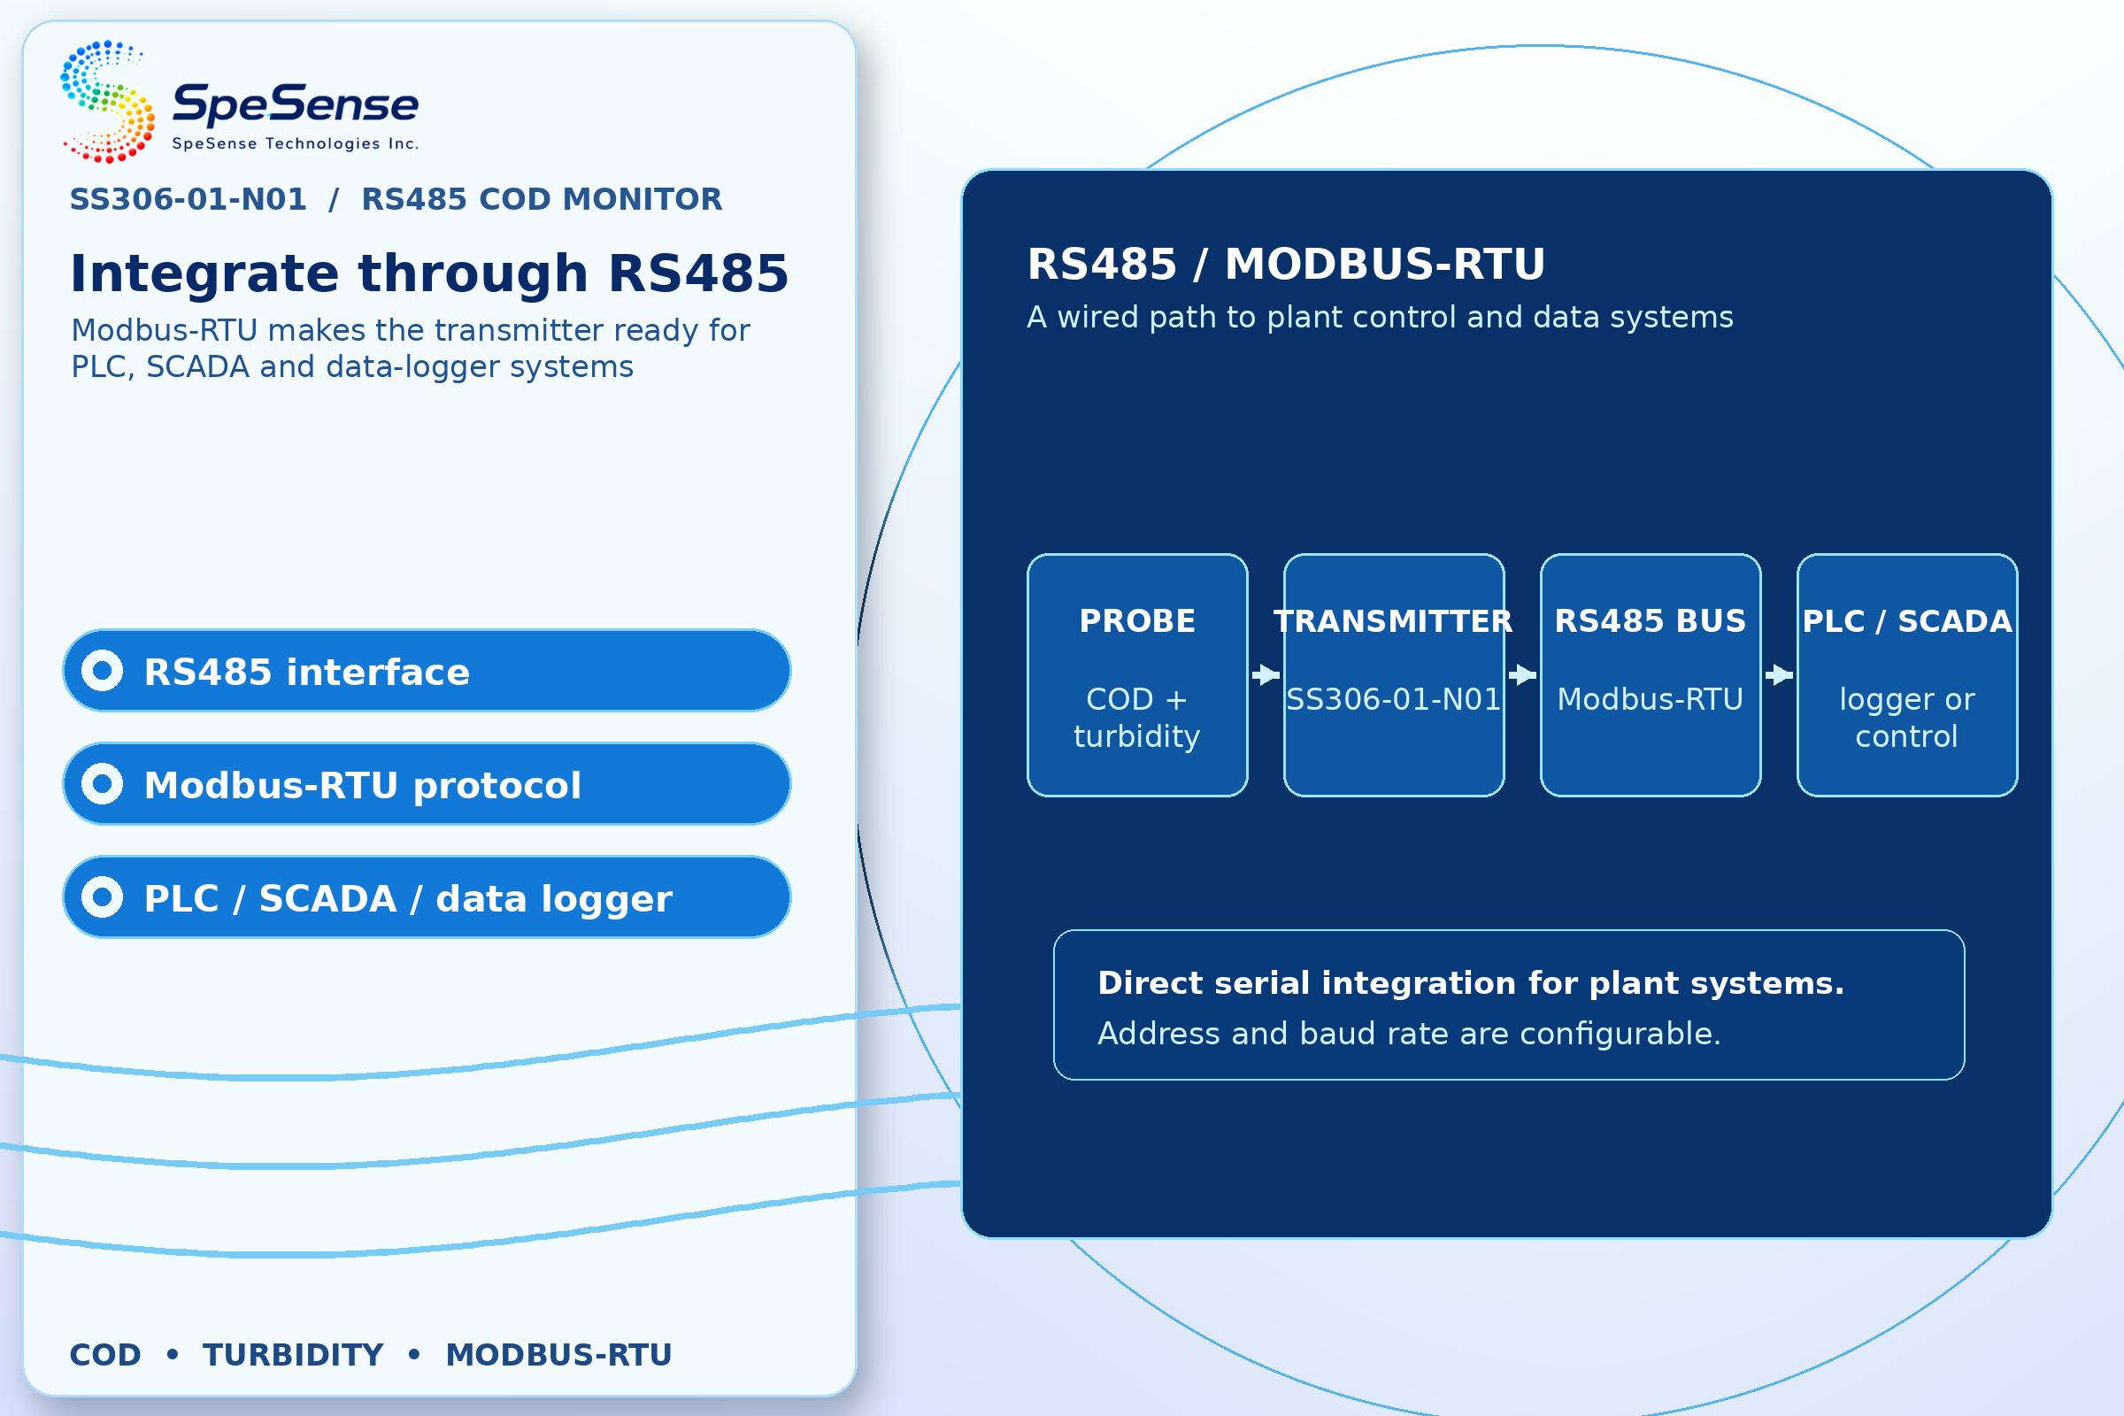The width and height of the screenshot is (2124, 1416).
Task: Click 'Modbus-RTU makes the transmitter ready' paragraph
Action: (410, 349)
